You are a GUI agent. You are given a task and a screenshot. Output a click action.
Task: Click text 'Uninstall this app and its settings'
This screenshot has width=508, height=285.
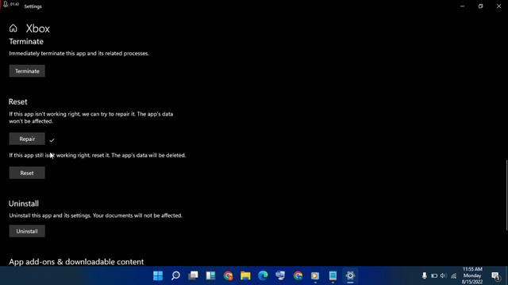click(x=50, y=215)
